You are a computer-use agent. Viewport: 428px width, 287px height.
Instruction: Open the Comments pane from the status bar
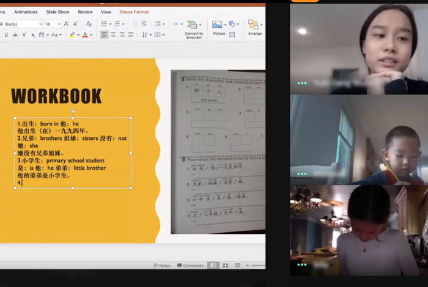click(190, 266)
